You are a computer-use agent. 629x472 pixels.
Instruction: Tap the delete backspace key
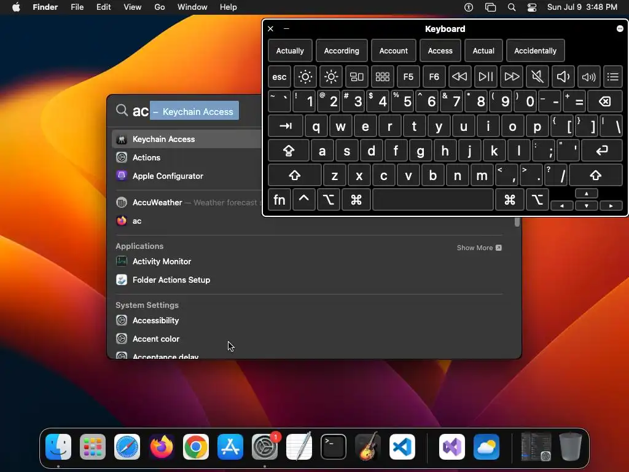pyautogui.click(x=605, y=101)
